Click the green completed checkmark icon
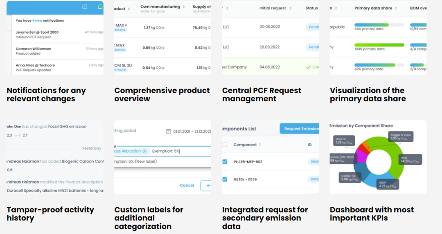 pos(309,67)
